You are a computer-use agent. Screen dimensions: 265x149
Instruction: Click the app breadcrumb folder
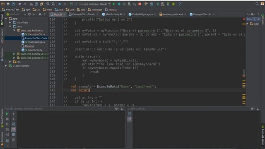coord(26,10)
